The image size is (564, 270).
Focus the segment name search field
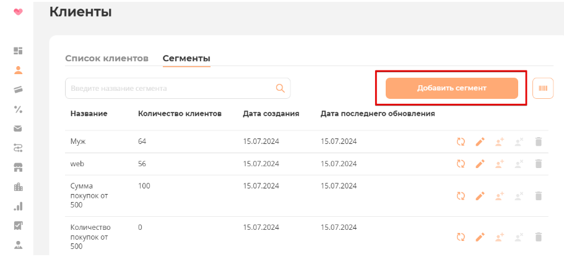point(170,88)
